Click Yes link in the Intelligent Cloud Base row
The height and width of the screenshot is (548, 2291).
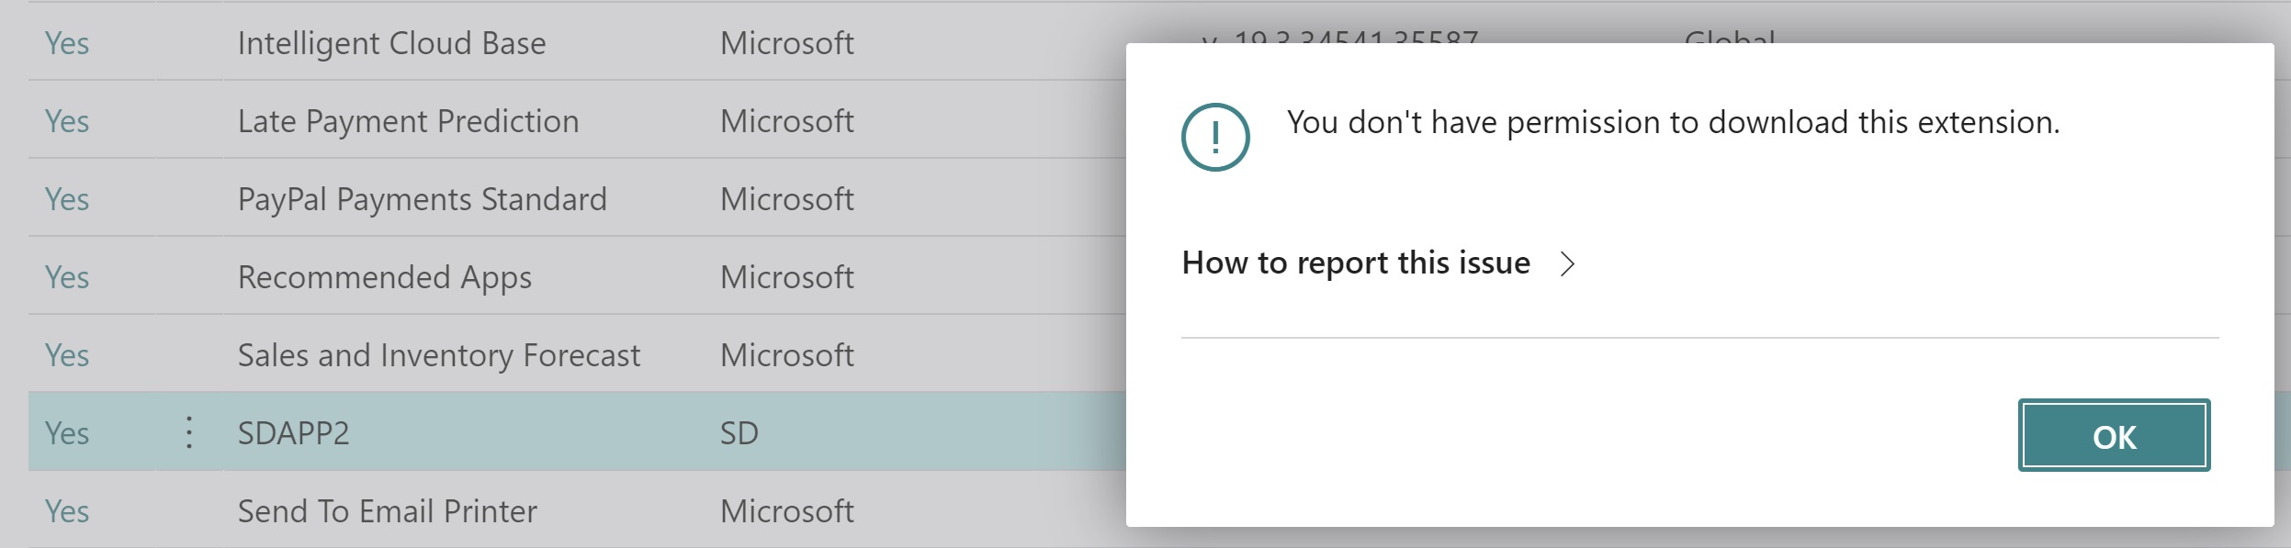(67, 43)
